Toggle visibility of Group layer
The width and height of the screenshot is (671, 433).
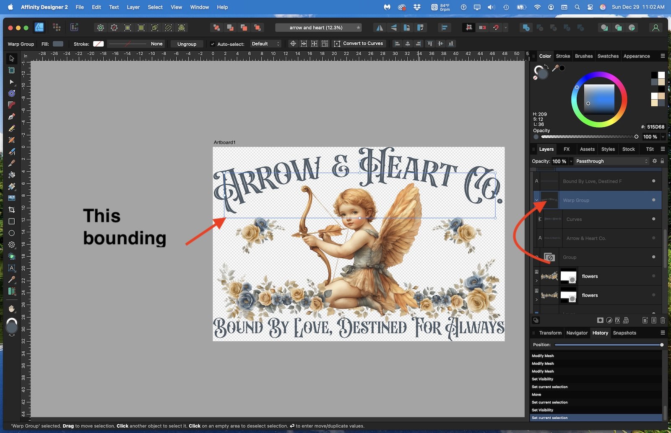pos(653,257)
